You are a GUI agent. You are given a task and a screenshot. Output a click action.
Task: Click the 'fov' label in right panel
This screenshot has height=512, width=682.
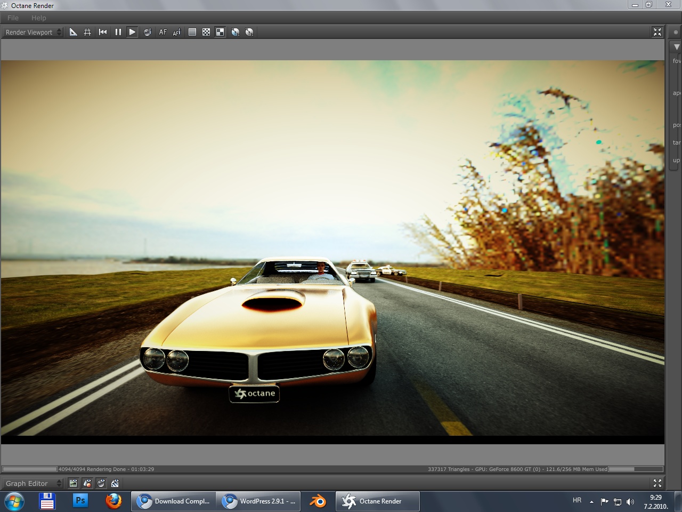[x=677, y=61]
